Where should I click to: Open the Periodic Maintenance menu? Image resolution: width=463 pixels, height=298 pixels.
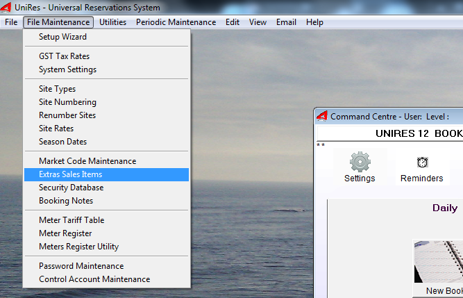pos(176,22)
